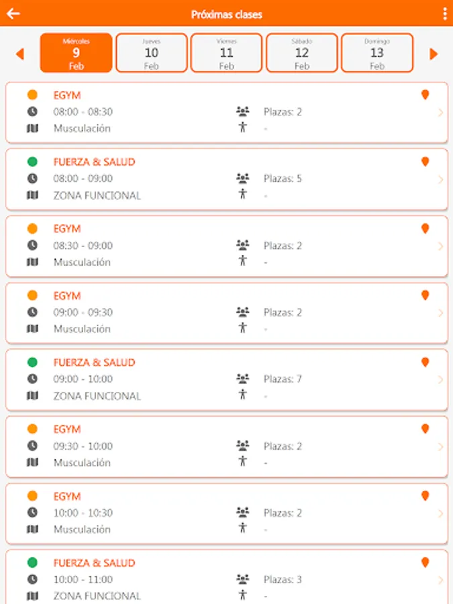Tap location pin on 09:00 FUERZA & SALUD
The image size is (453, 604).
point(425,362)
